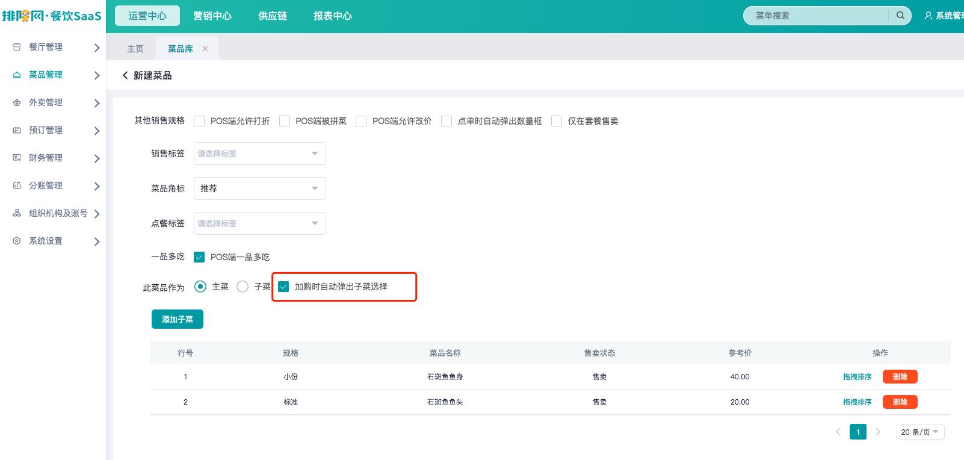964x460 pixels.
Task: Open the 菜品角标 dropdown
Action: pos(260,188)
